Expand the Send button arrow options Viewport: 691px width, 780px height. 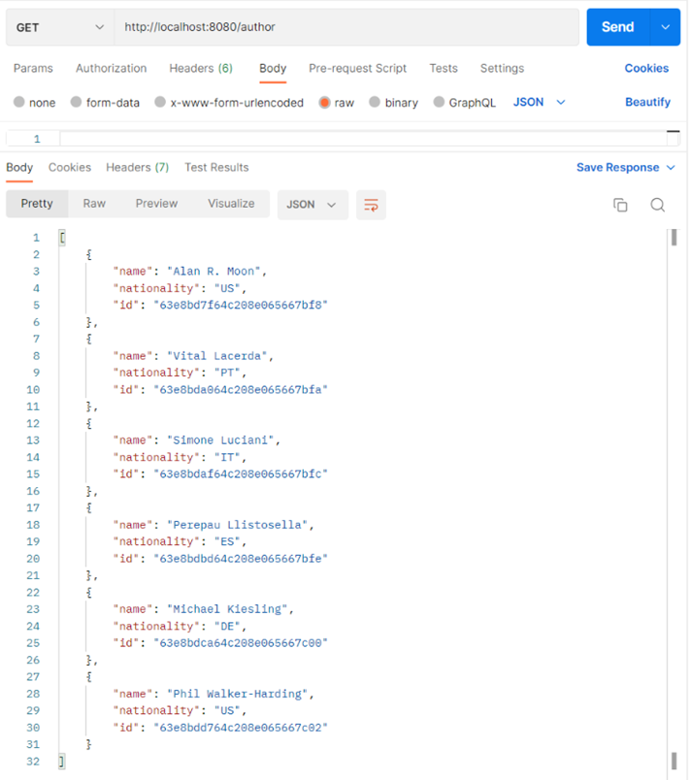coord(665,27)
